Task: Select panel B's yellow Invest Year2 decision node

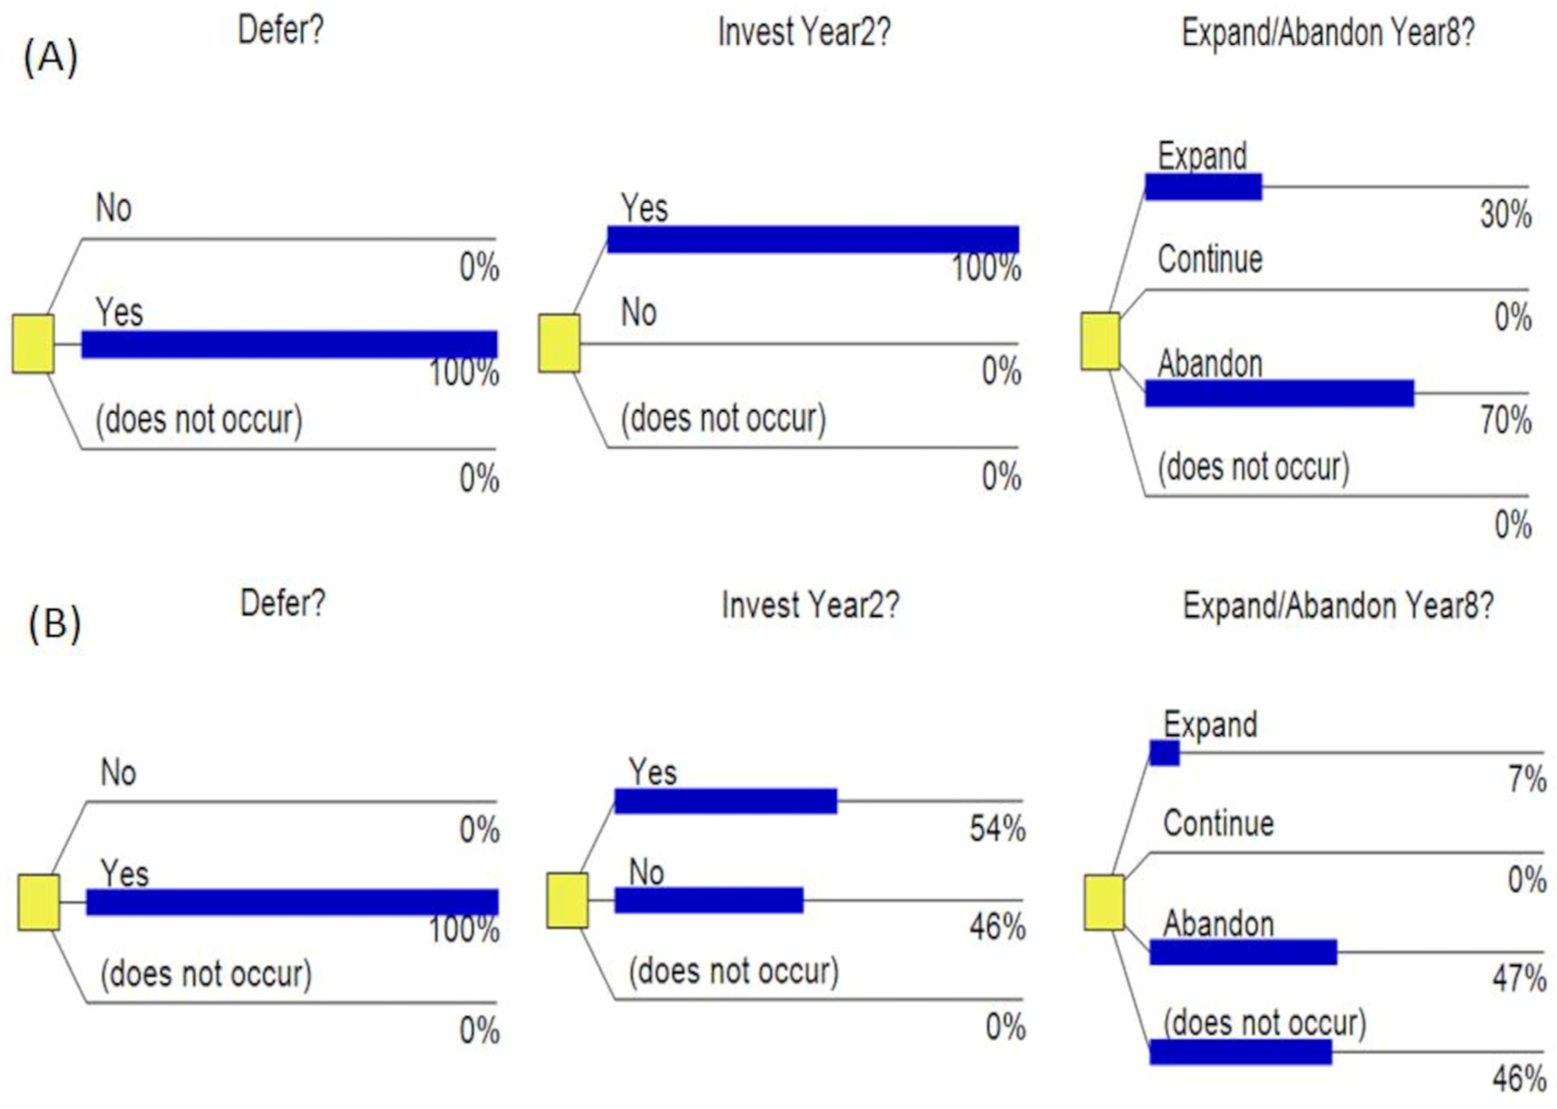Action: point(567,900)
